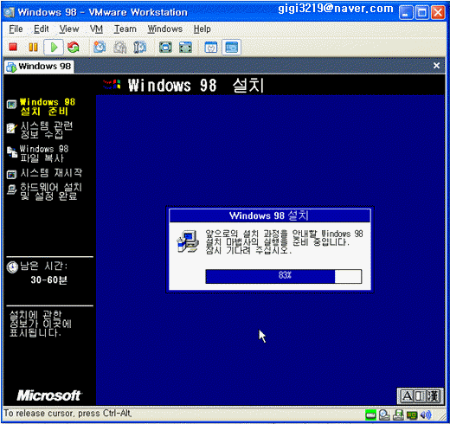This screenshot has width=450, height=424.
Task: Click the window resize grip corner
Action: (x=441, y=416)
